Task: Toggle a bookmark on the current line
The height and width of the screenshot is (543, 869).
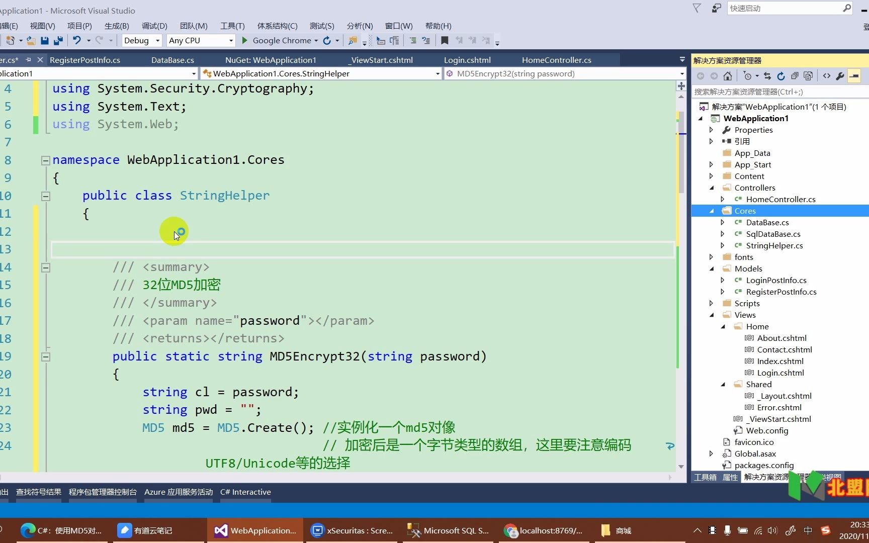Action: click(445, 40)
